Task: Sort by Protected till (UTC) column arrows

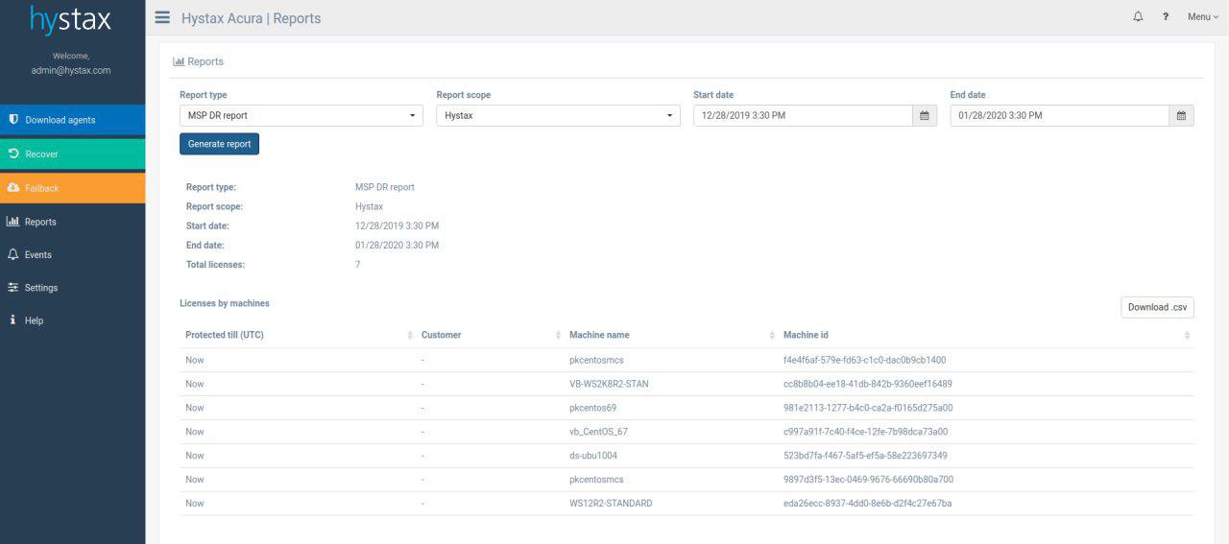Action: pos(410,335)
